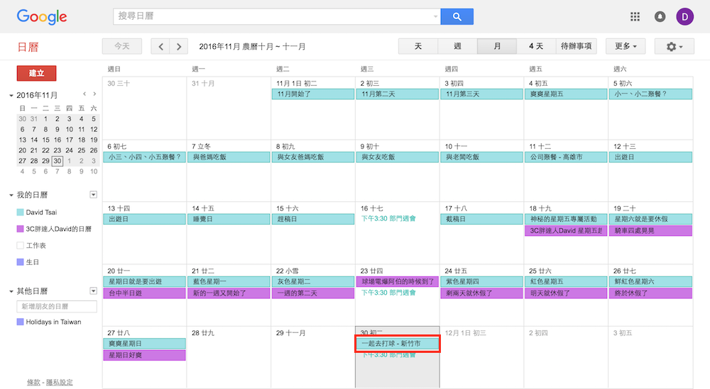Expand the 更多 dropdown menu

tap(625, 46)
